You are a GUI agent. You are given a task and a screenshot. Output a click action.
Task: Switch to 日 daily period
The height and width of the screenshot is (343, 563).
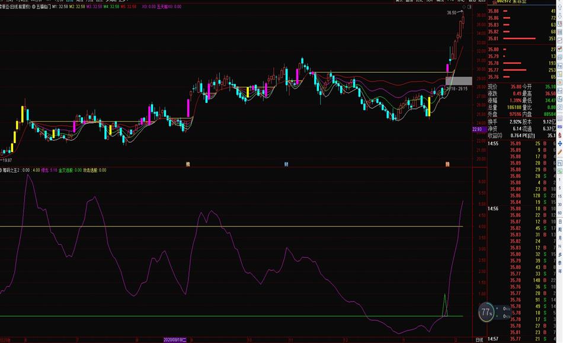(x=559, y=222)
